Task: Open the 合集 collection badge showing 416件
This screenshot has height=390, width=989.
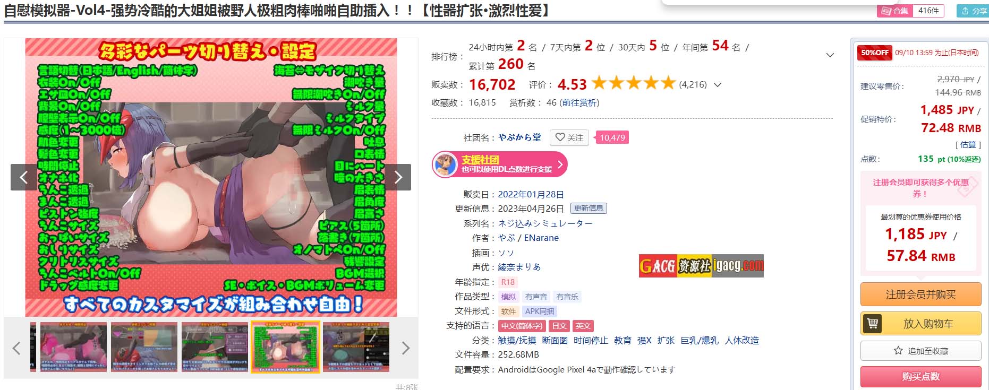Action: click(910, 11)
